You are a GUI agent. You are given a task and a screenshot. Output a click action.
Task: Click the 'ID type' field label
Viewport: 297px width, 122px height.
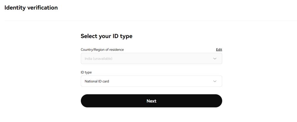(x=86, y=72)
